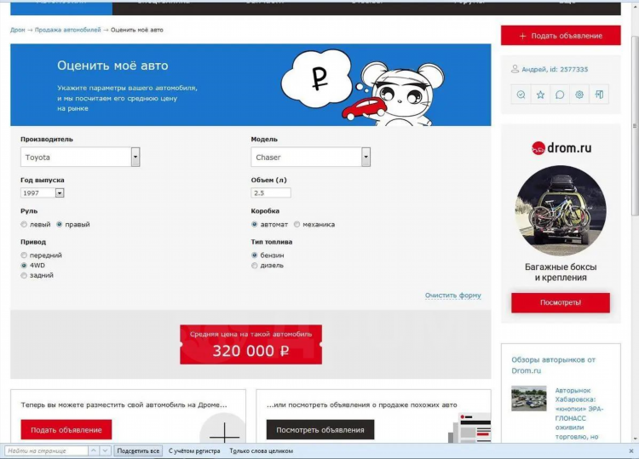Viewport: 639px width, 459px height.
Task: Click the 'Оценить моё авто' breadcrumb text
Action: pyautogui.click(x=137, y=30)
